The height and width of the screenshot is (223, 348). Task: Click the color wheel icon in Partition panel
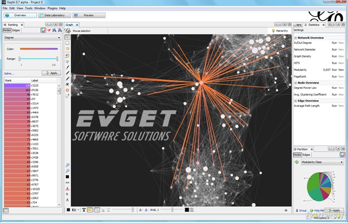click(342, 155)
